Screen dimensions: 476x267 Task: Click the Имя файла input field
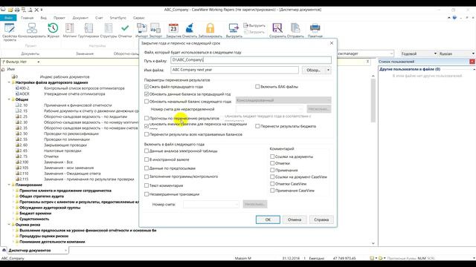click(234, 70)
